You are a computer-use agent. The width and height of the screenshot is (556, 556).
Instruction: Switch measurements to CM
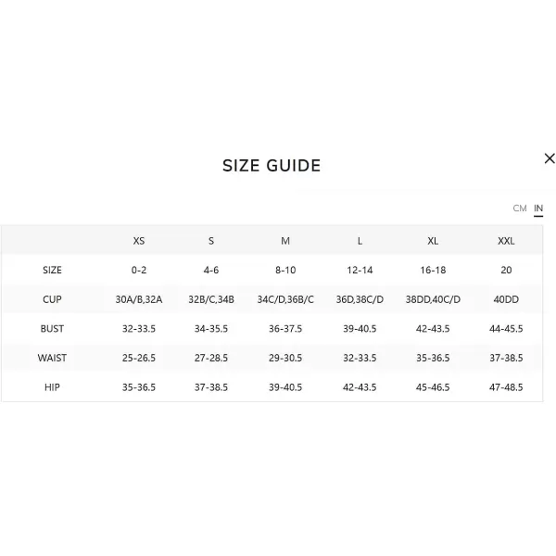click(x=520, y=208)
